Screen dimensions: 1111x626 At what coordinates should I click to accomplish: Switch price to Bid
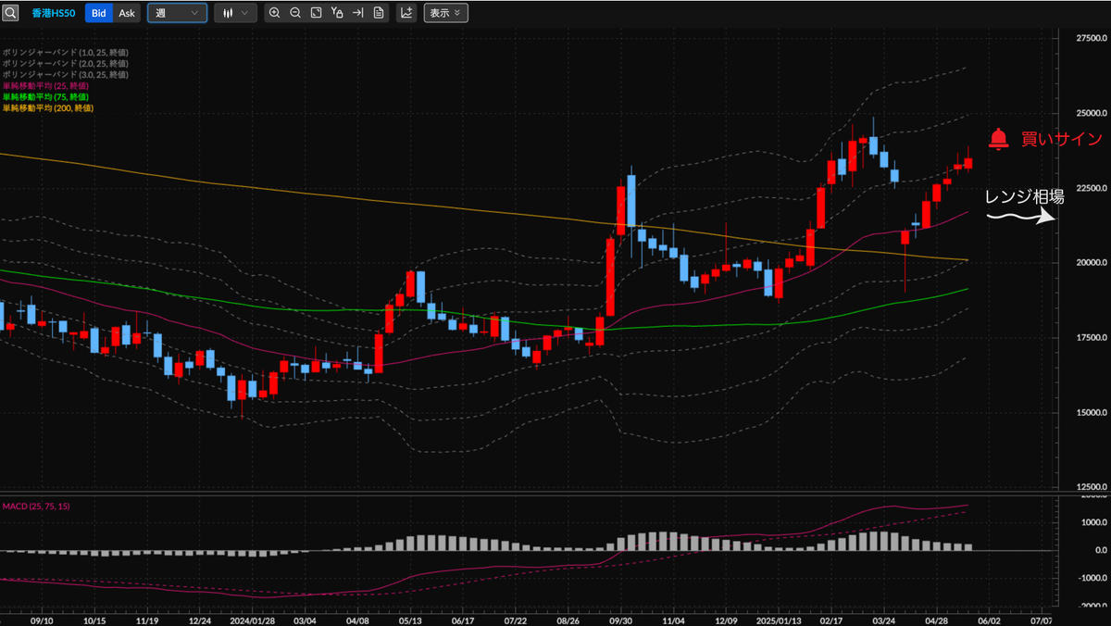99,13
